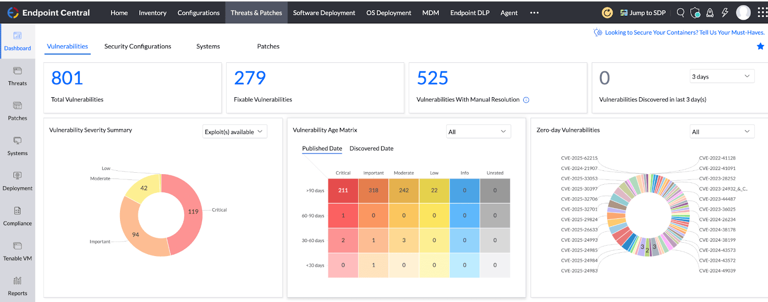
Task: Click the search magnifier icon
Action: click(x=680, y=13)
